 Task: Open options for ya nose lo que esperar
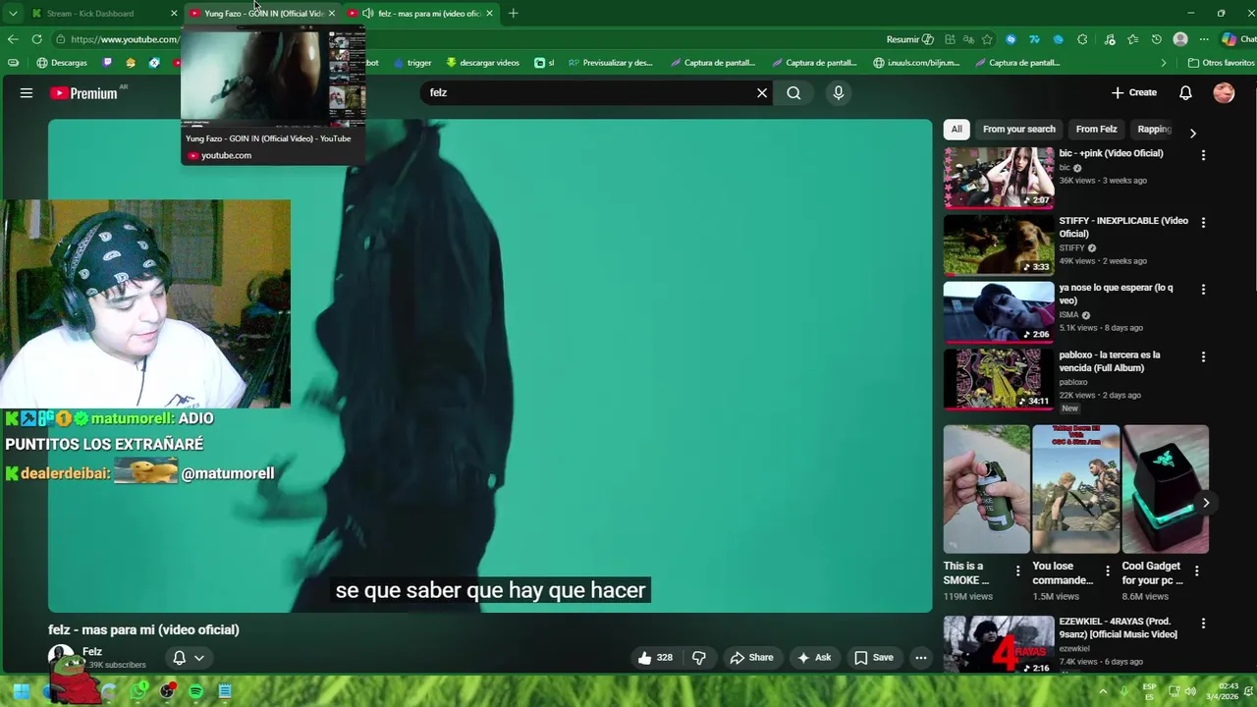1203,290
